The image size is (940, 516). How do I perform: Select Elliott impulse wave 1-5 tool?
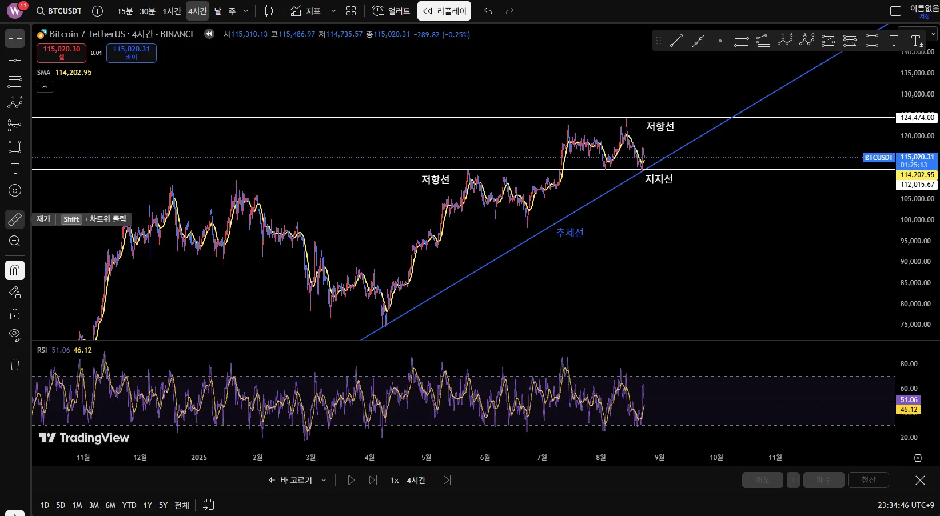point(785,41)
